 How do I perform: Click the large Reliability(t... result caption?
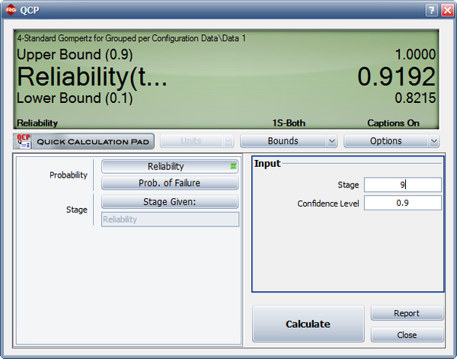(x=92, y=77)
